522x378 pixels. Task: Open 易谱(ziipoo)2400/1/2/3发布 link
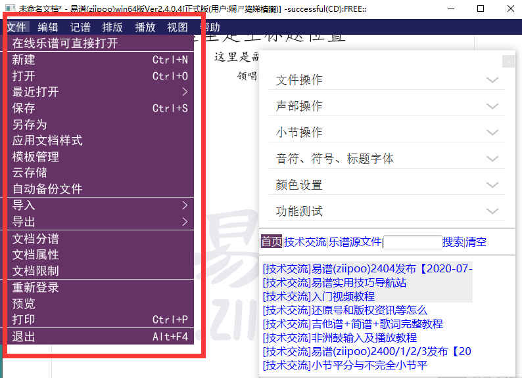tap(367, 351)
